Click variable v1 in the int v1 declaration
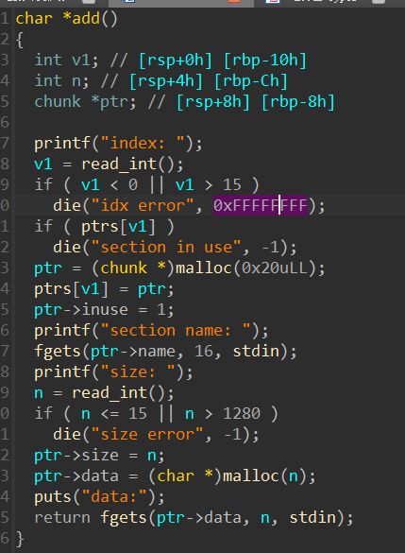 81,60
